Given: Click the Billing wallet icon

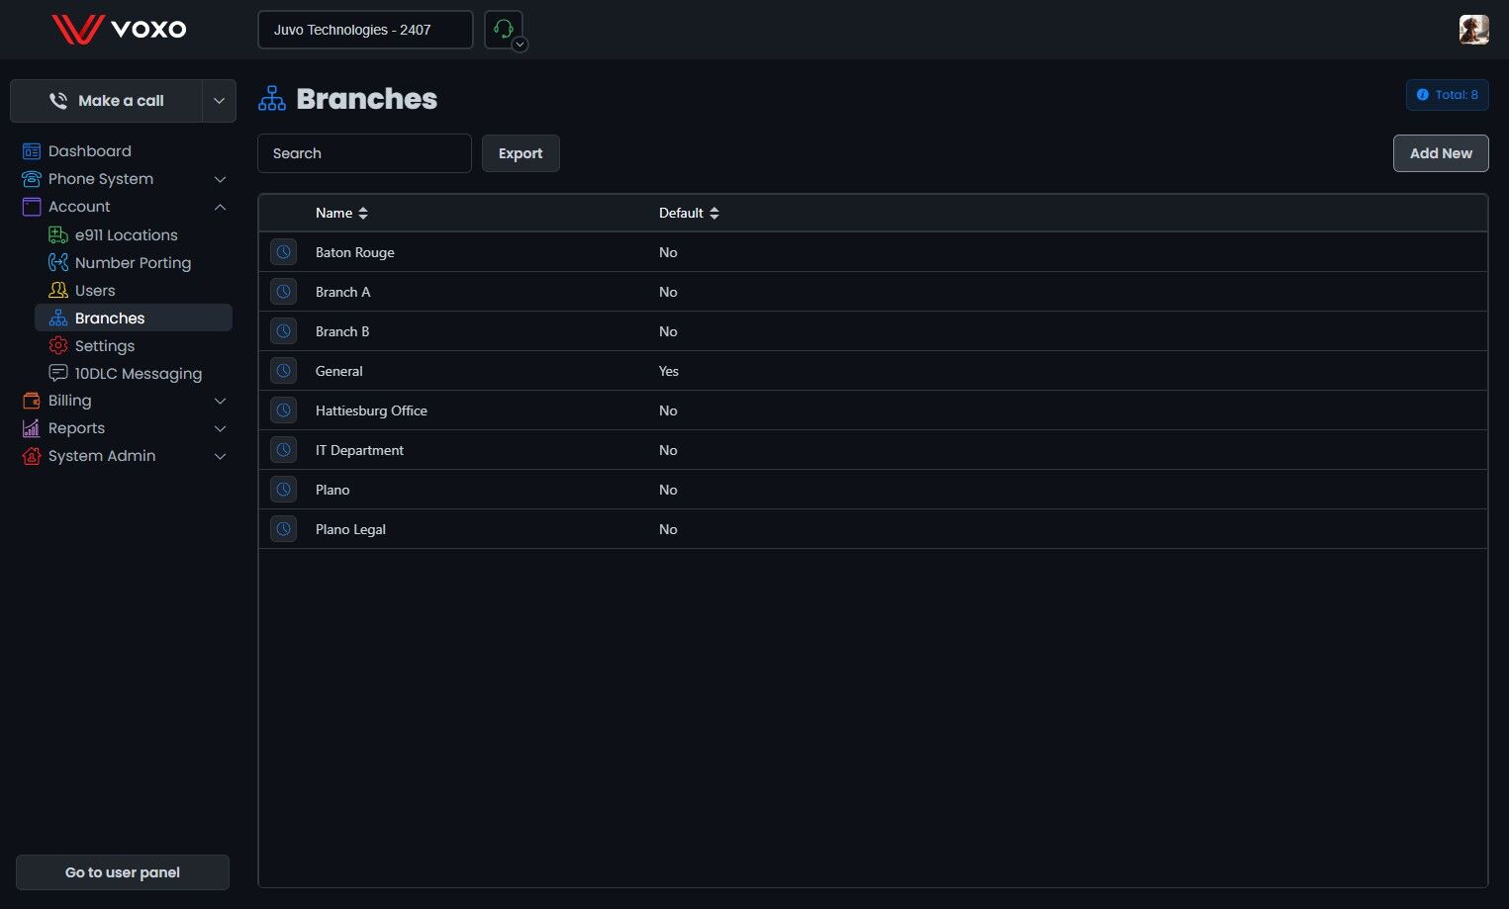Looking at the screenshot, I should 32,401.
